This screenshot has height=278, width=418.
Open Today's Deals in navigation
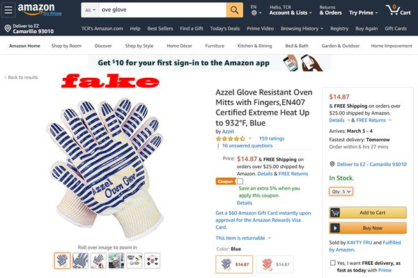tap(225, 28)
